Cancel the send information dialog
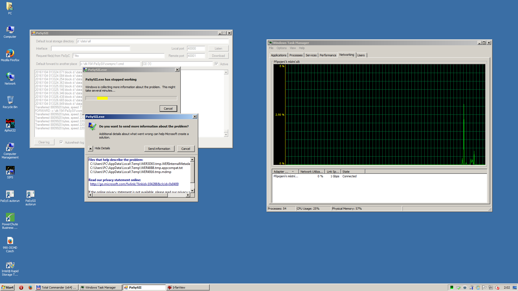Viewport: 518px width, 291px height. pyautogui.click(x=186, y=149)
